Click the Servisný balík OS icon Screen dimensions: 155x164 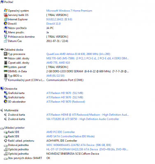click(5, 15)
